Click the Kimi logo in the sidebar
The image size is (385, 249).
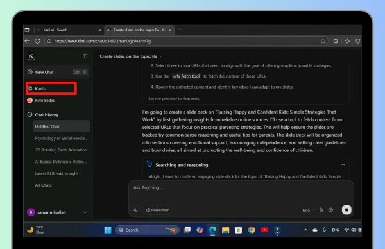31,56
